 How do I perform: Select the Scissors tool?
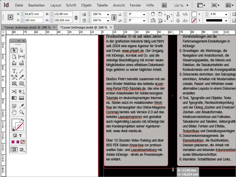[14, 91]
